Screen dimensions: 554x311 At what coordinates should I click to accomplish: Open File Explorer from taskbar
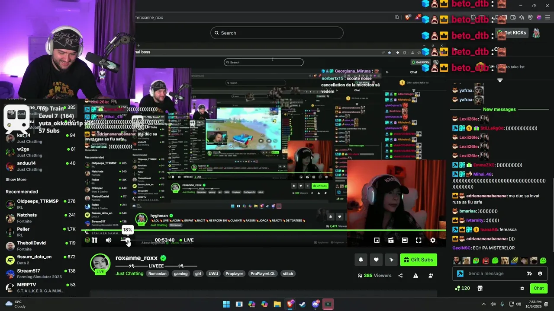[x=277, y=304]
